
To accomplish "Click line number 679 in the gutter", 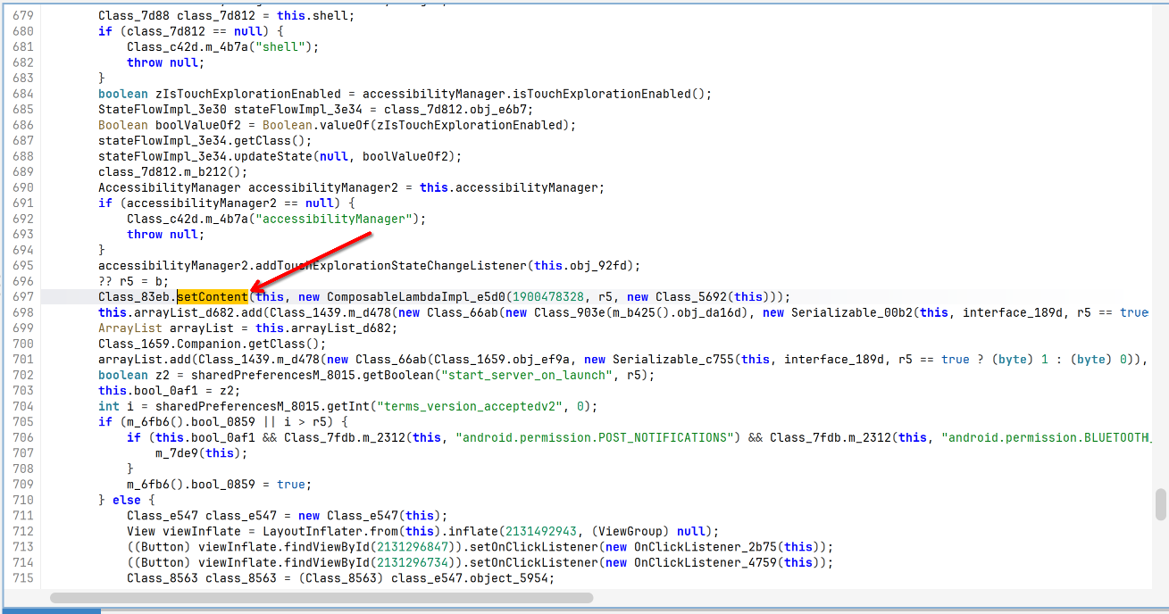I will [x=22, y=16].
